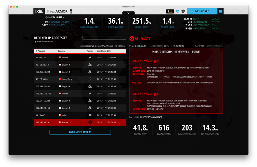257x167 pixels.
Task: Click the ThreatARMOR spartan helmet icon
Action: tap(71, 11)
